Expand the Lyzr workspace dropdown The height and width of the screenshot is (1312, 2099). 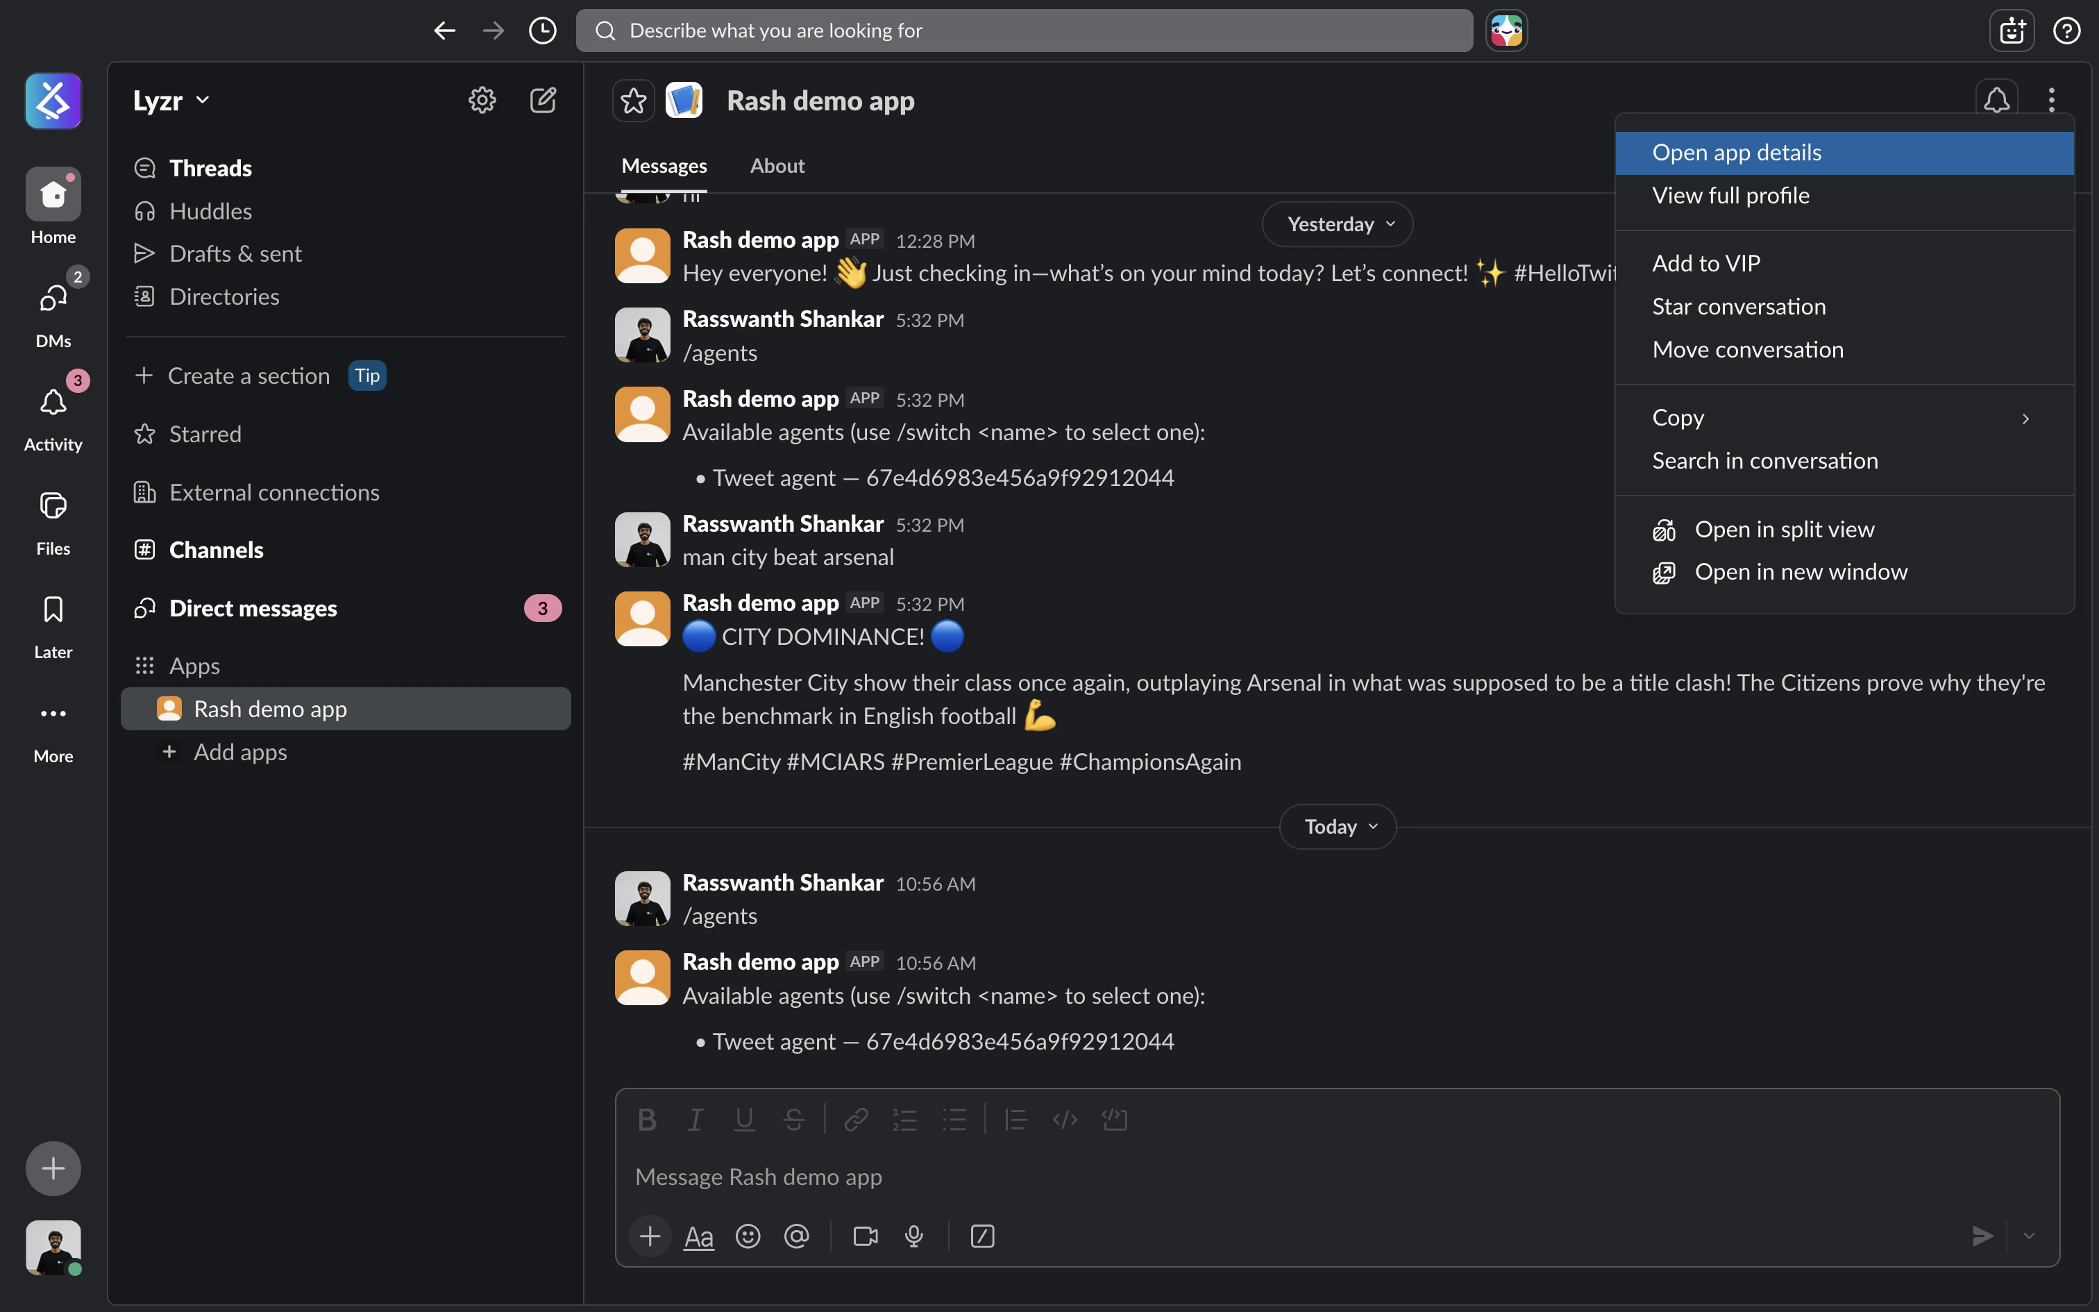click(171, 101)
